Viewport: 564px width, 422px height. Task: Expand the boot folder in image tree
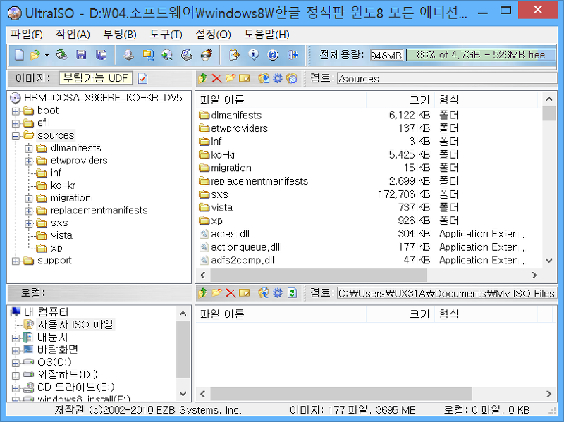(x=16, y=111)
